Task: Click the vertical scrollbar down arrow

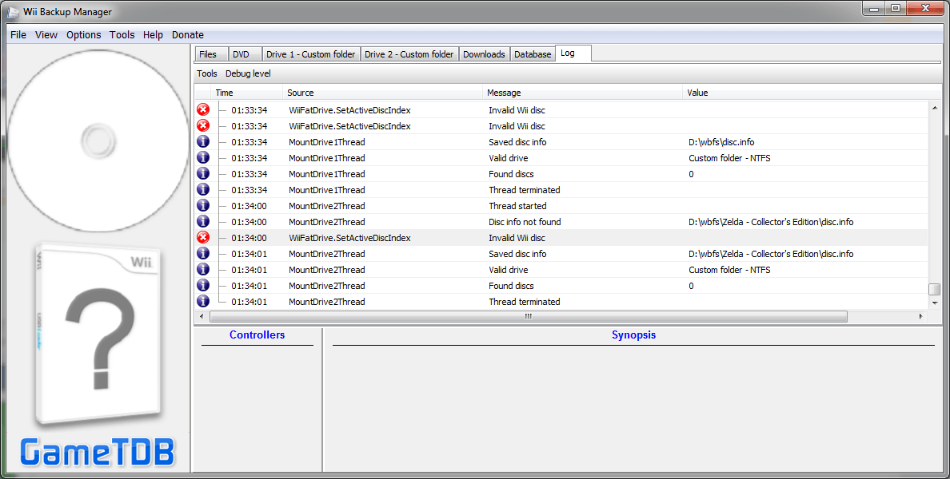Action: (x=935, y=303)
